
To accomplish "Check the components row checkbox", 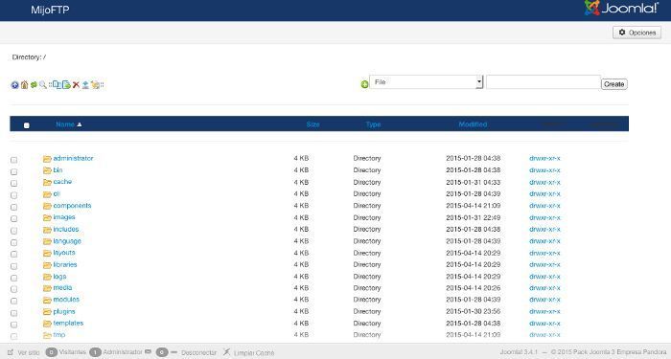I will tap(13, 207).
